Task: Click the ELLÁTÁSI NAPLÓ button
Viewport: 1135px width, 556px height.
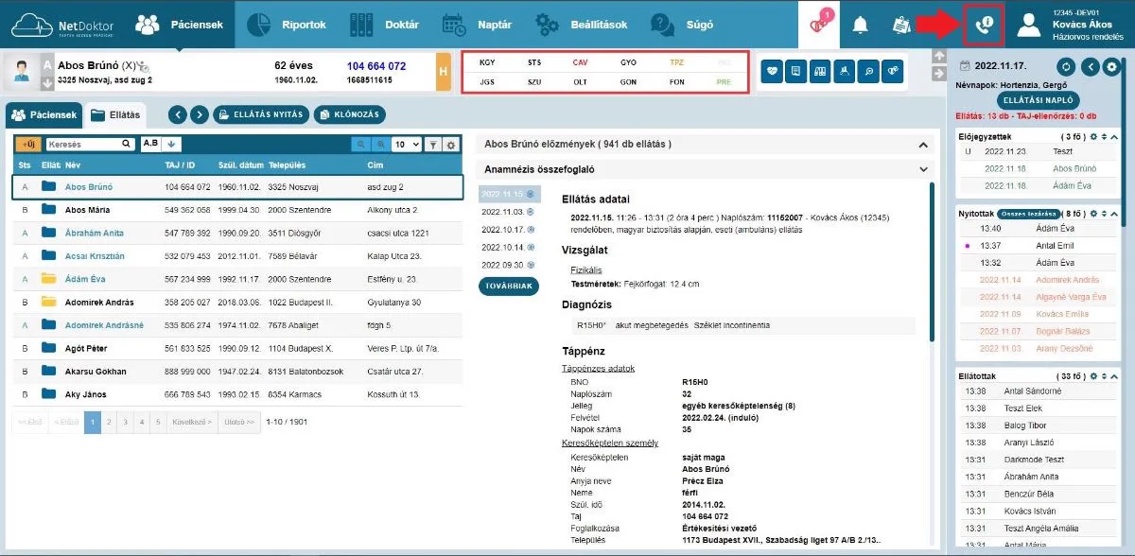Action: coord(1039,98)
